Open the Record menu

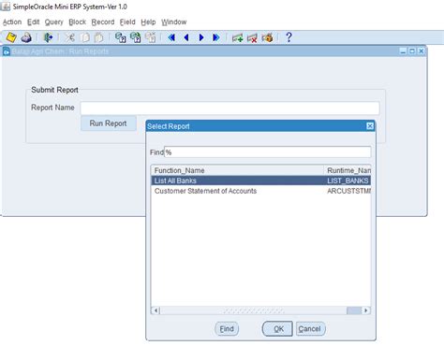pyautogui.click(x=103, y=22)
